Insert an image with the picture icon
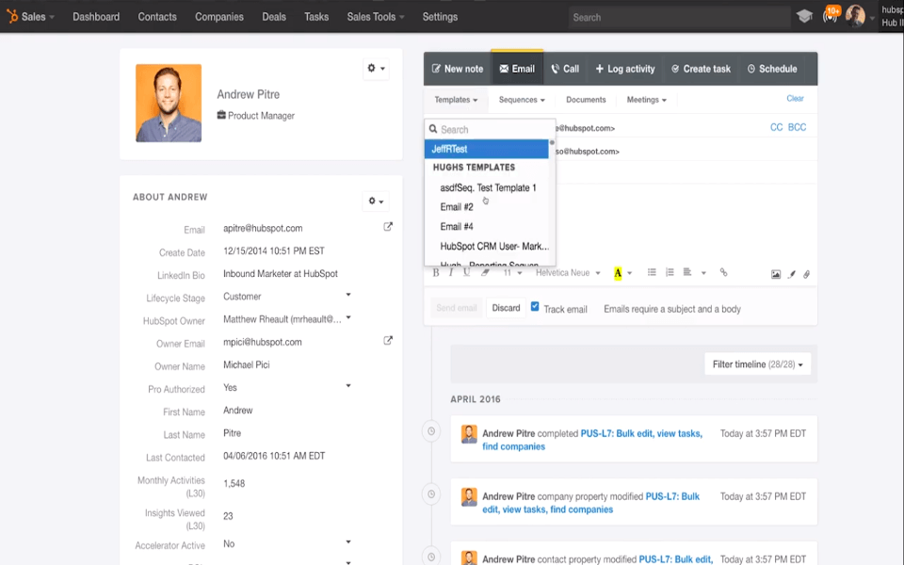Screen dimensions: 904x565 coord(776,274)
